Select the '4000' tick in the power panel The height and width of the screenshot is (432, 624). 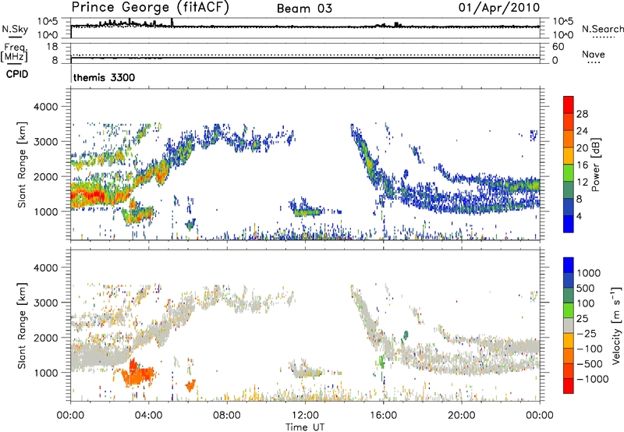[x=45, y=107]
